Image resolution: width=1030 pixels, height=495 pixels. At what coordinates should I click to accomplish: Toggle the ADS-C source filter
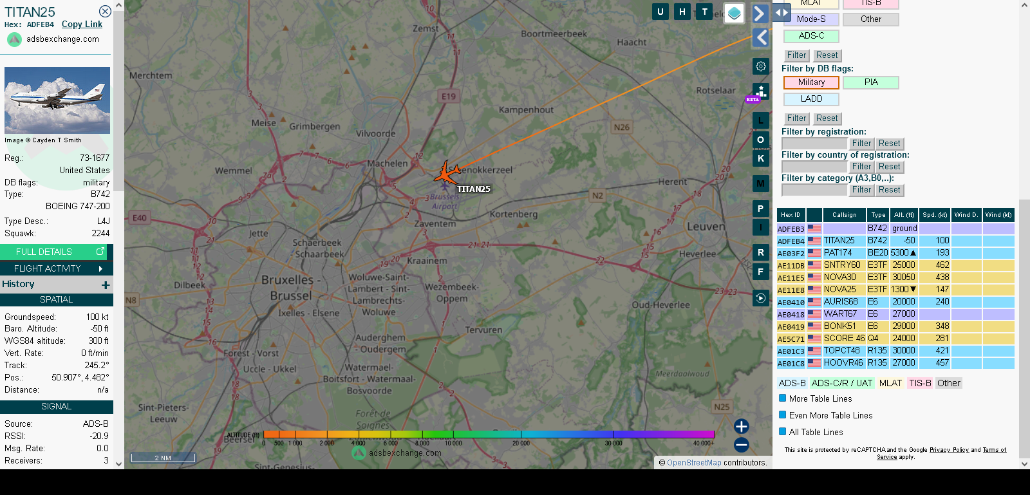tap(811, 36)
